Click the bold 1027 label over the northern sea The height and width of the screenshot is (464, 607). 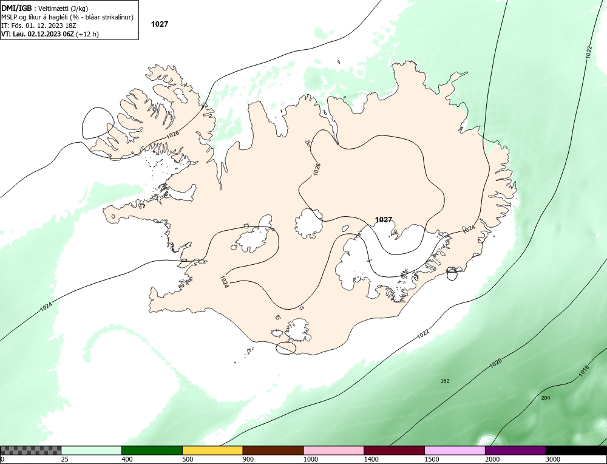coord(160,24)
